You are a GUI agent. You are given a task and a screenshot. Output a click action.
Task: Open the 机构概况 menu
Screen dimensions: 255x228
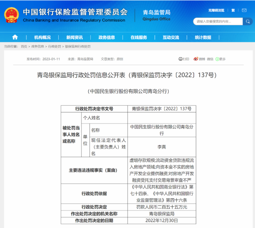(x=42, y=38)
